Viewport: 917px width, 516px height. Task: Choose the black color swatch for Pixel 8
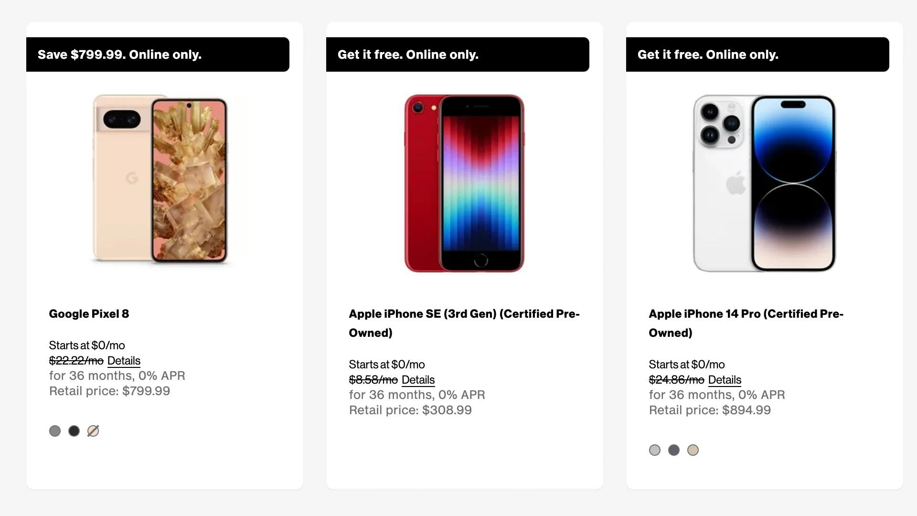point(74,431)
